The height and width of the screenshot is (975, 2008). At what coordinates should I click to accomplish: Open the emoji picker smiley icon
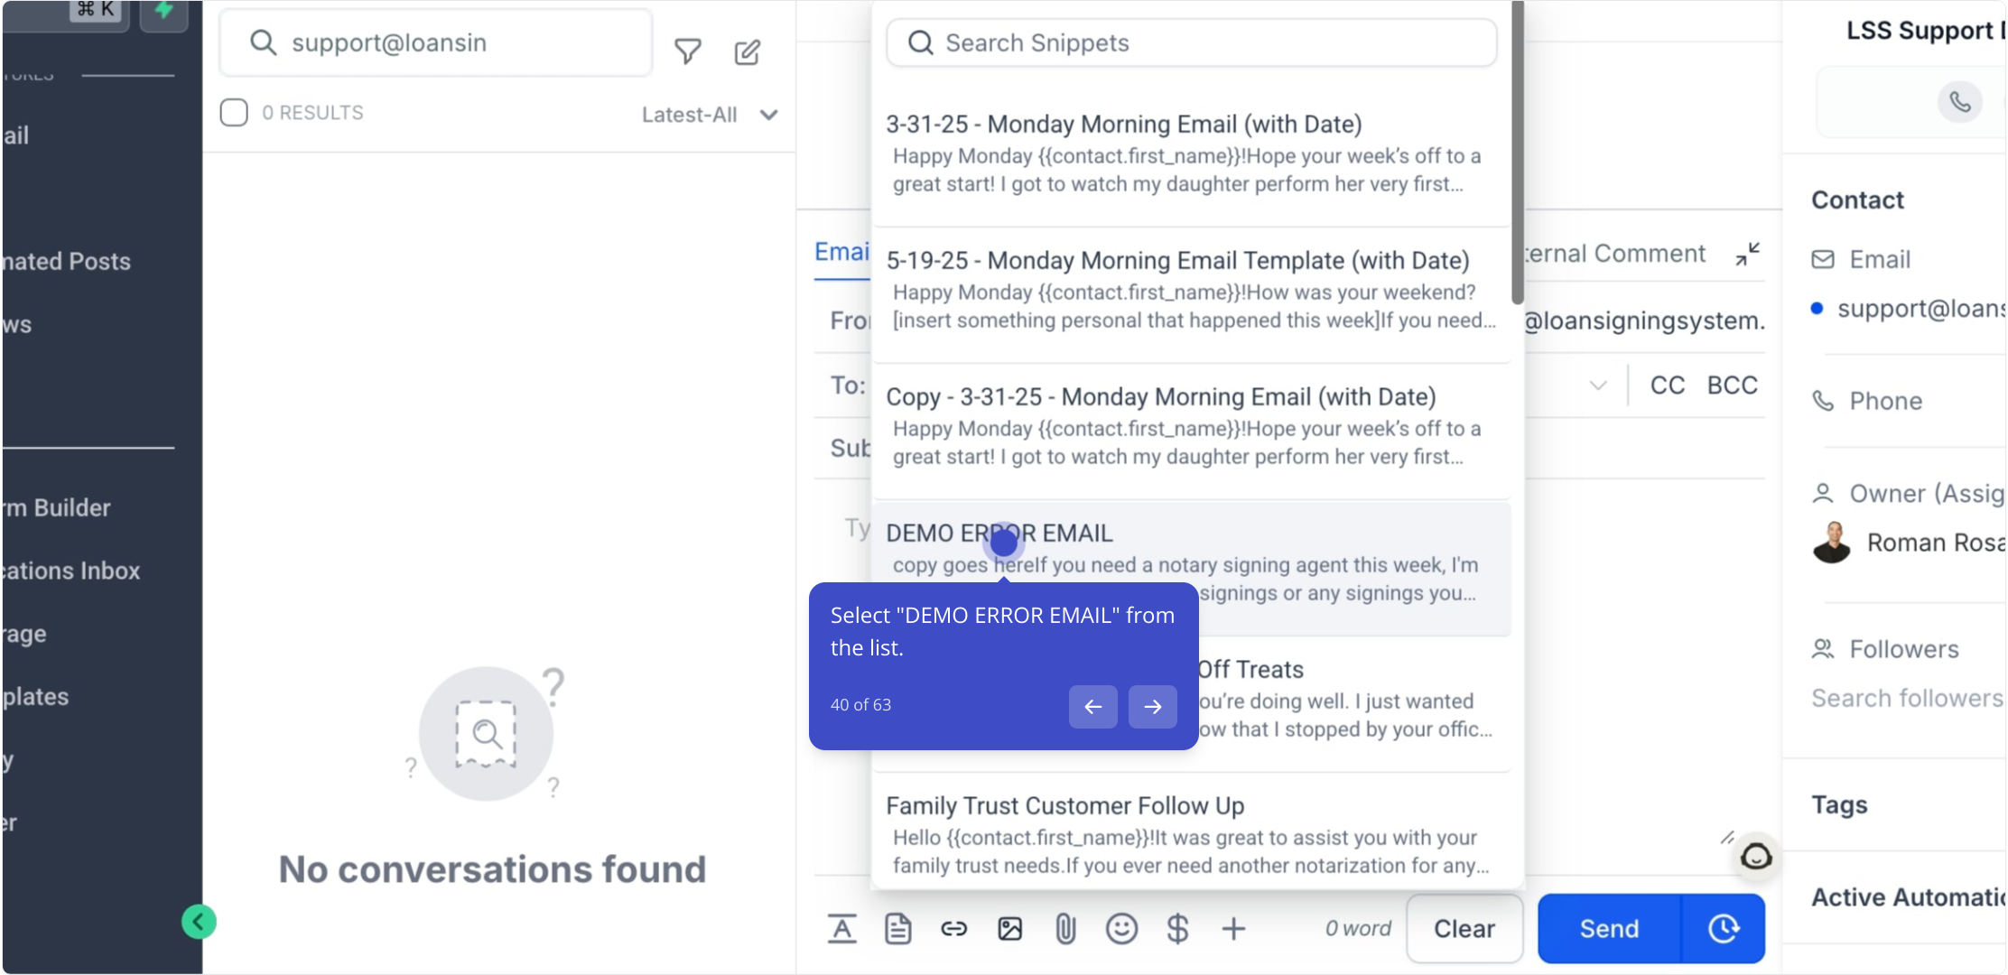tap(1121, 928)
